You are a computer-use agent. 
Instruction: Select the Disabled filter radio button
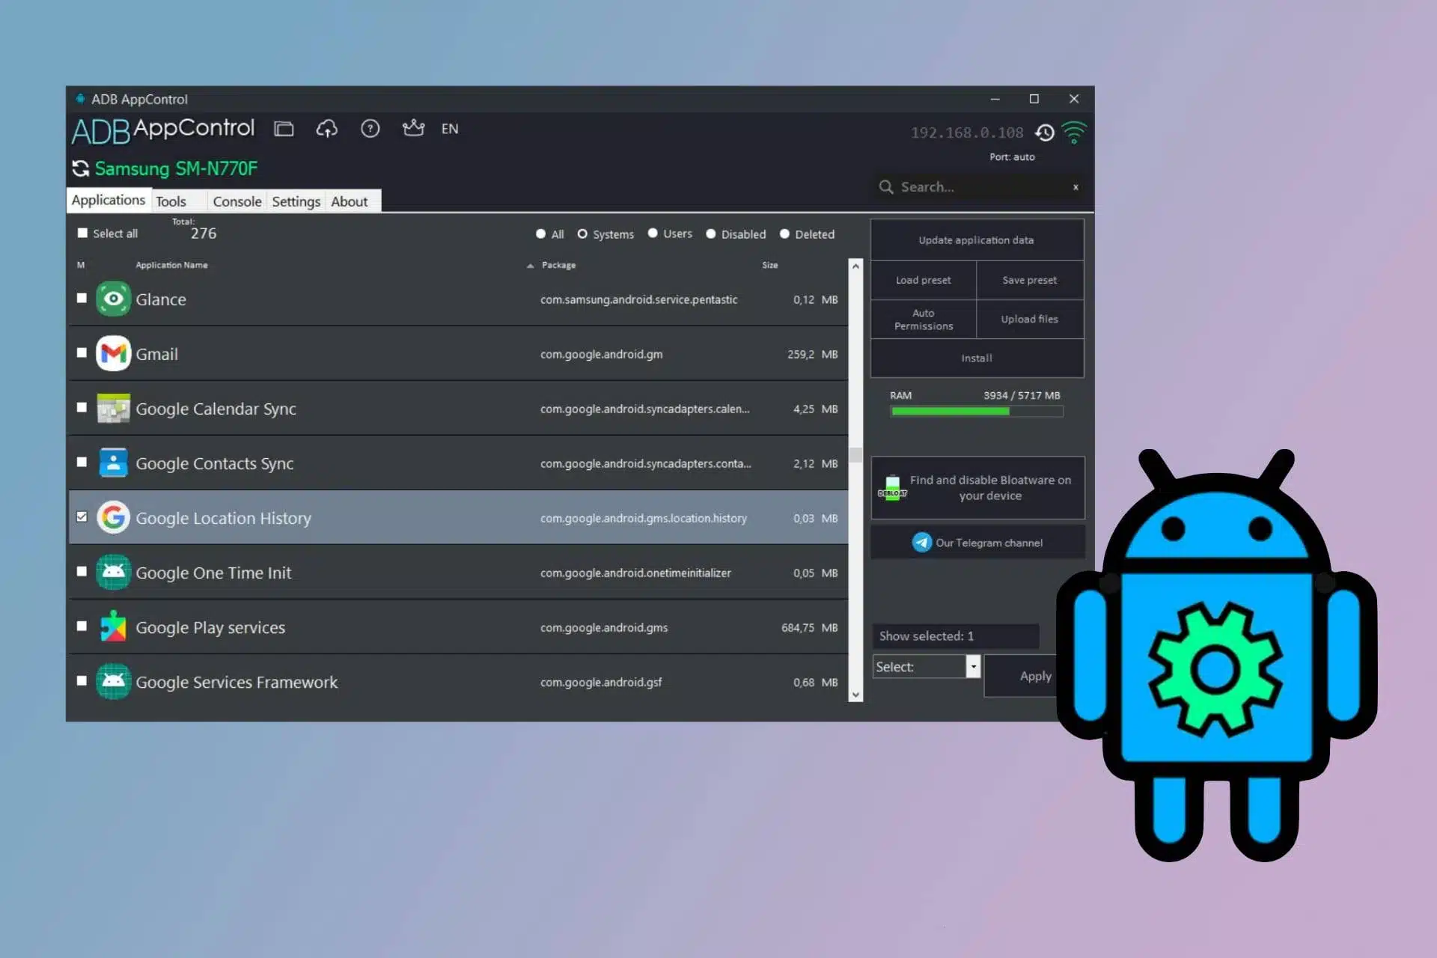point(711,234)
